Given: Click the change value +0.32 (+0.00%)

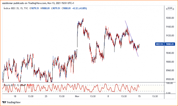Looking at the screenshot, I should [x=80, y=8].
